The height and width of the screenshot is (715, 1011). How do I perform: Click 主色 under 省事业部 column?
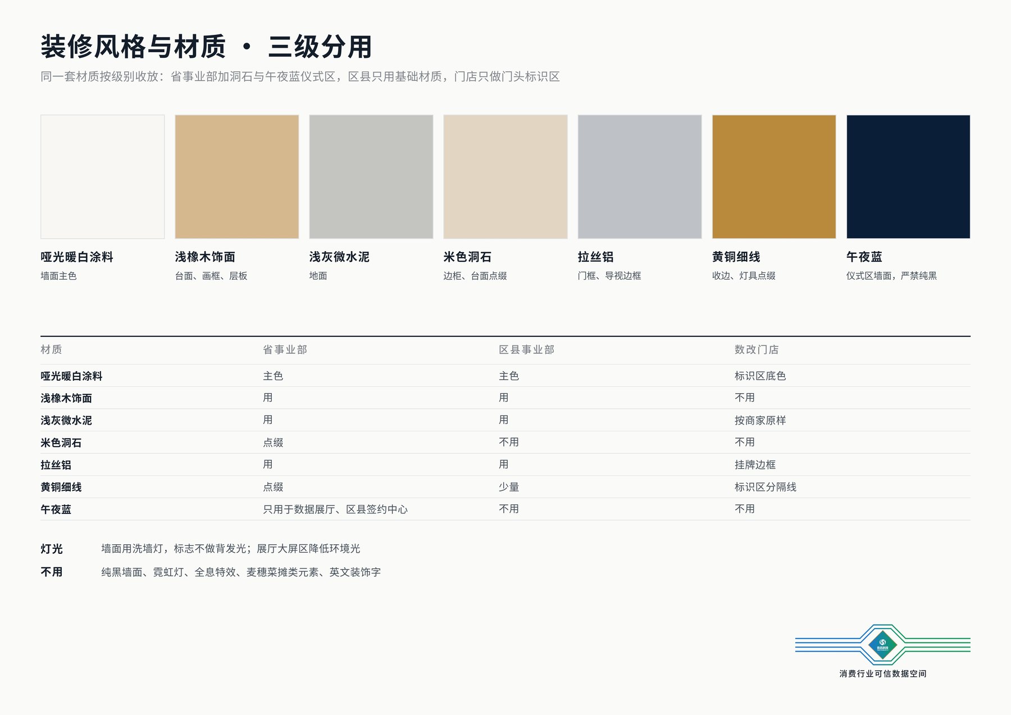pyautogui.click(x=273, y=376)
